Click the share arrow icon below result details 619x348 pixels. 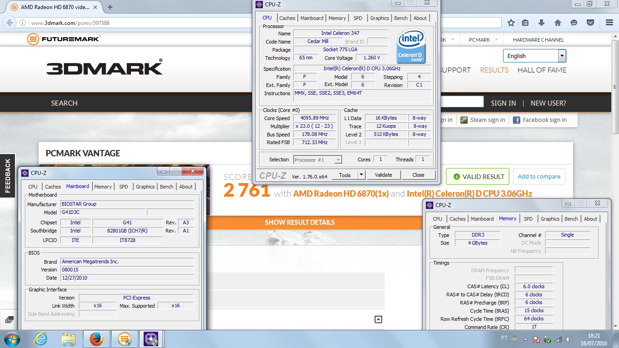[x=378, y=319]
